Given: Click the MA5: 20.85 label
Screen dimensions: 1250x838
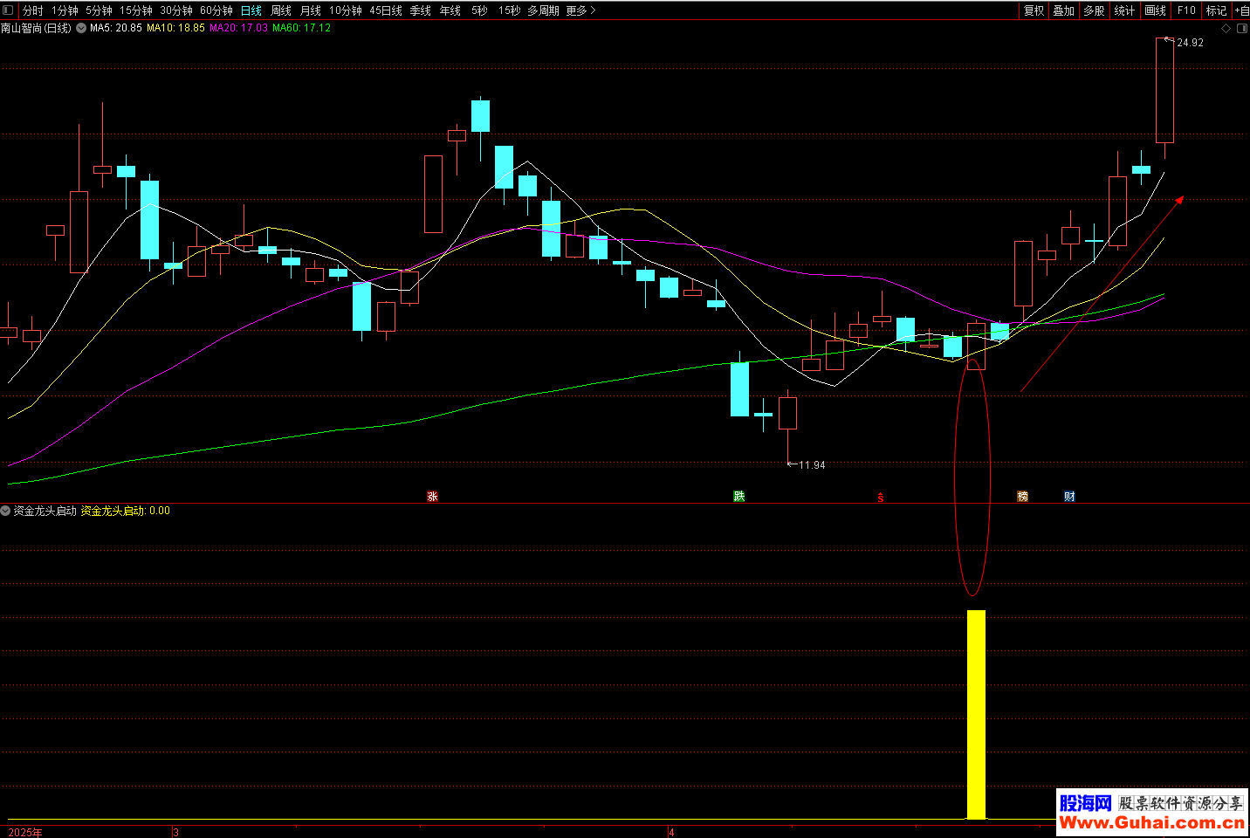Looking at the screenshot, I should [x=116, y=28].
